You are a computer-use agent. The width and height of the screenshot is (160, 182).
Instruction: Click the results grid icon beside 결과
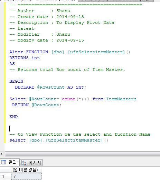click(3, 162)
